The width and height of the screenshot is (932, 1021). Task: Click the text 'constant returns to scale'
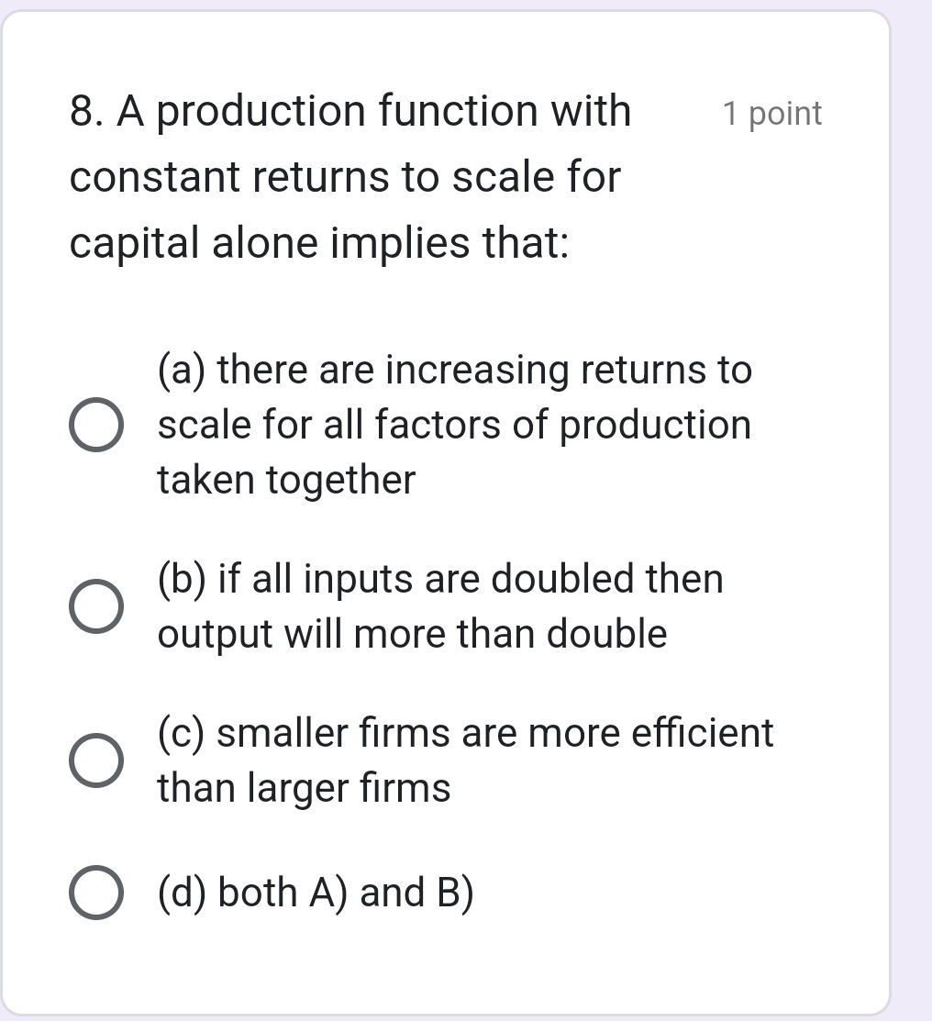pos(347,176)
